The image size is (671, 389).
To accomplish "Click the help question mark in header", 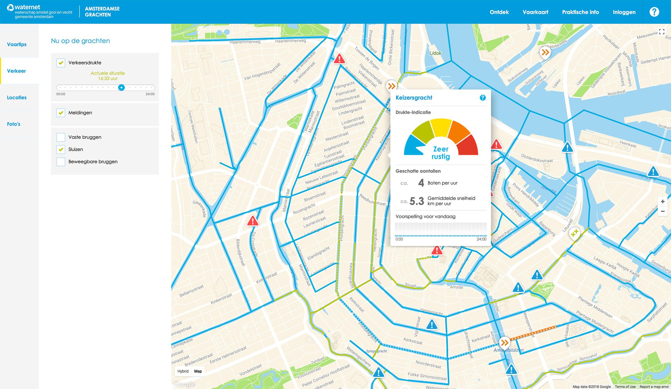I will pos(654,12).
